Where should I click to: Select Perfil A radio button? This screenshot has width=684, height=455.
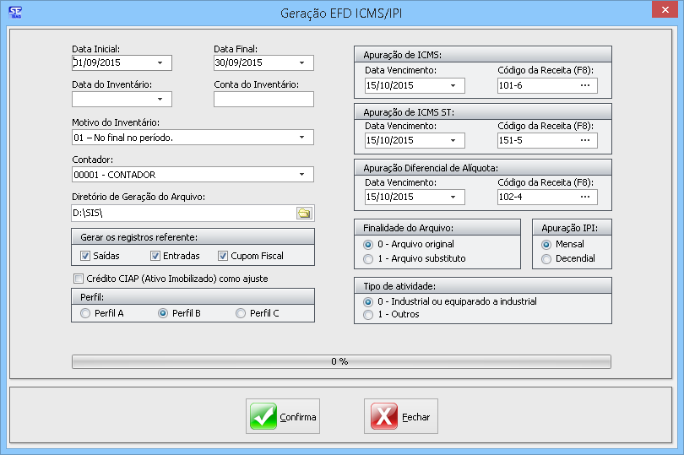85,313
